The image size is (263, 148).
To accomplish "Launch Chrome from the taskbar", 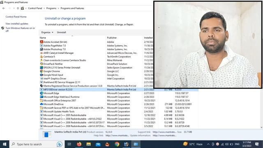I will click(117, 144).
